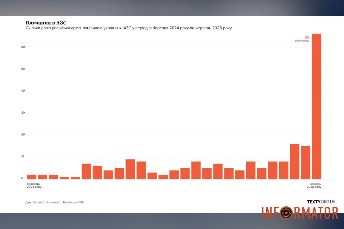This screenshot has width=344, height=229.
Task: Click the 'червень 2026 року' axis label
Action: pos(314,185)
